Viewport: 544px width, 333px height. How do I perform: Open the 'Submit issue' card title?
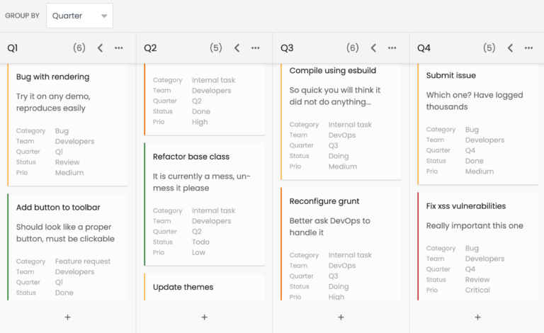point(451,75)
